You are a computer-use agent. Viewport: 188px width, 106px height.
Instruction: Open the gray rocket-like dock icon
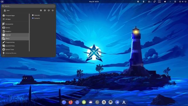(x=110, y=102)
